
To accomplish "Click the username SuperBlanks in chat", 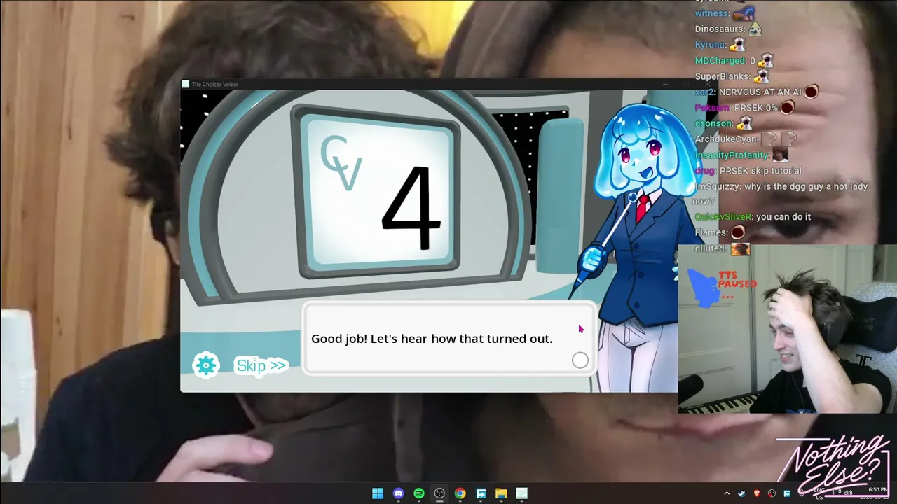I will click(x=722, y=76).
